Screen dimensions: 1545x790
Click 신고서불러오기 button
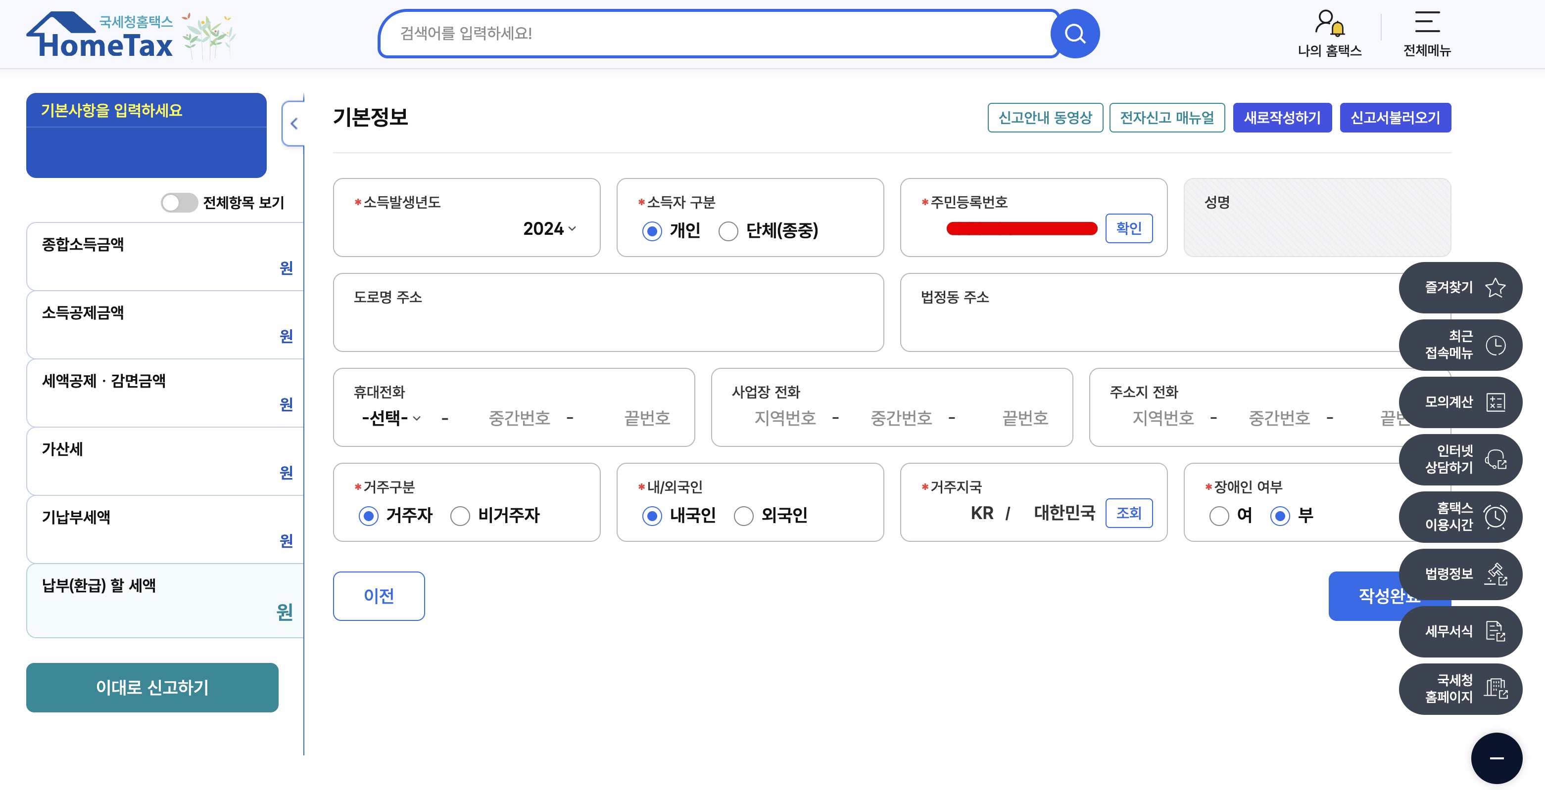[1395, 117]
